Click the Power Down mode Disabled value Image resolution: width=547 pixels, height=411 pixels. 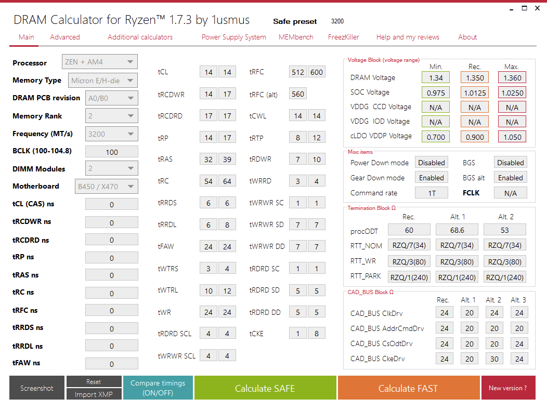(x=432, y=163)
